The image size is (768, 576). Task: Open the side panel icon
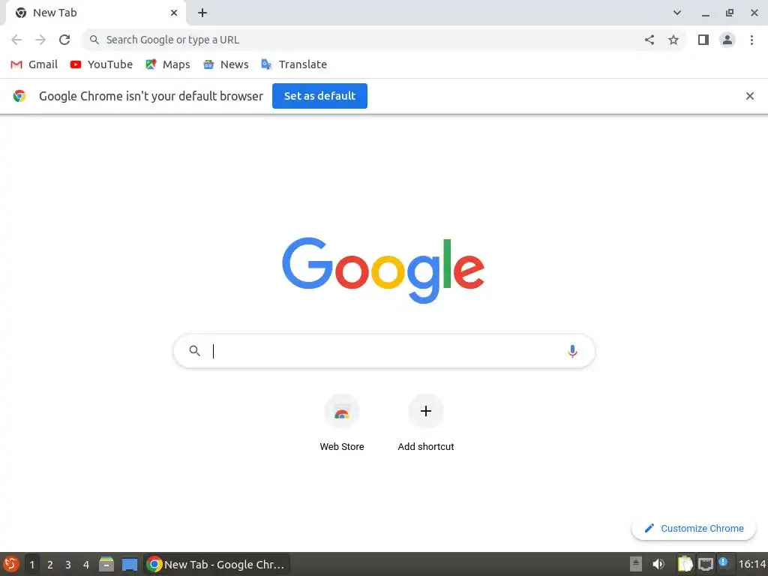click(703, 40)
